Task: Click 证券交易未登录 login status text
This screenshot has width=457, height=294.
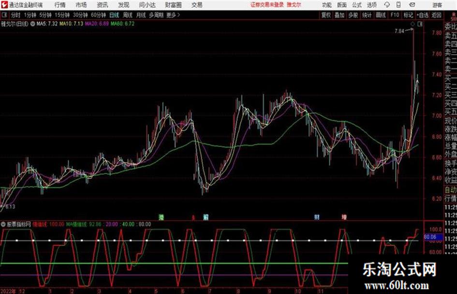Action: [267, 5]
